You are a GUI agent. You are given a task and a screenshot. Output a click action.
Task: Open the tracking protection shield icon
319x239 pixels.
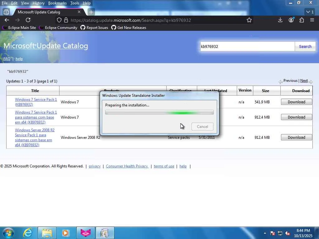[59, 20]
